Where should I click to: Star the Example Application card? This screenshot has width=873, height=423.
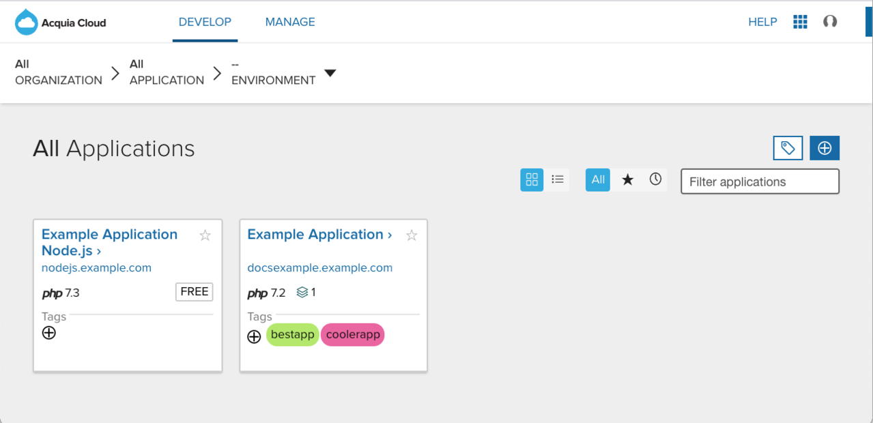(x=411, y=235)
